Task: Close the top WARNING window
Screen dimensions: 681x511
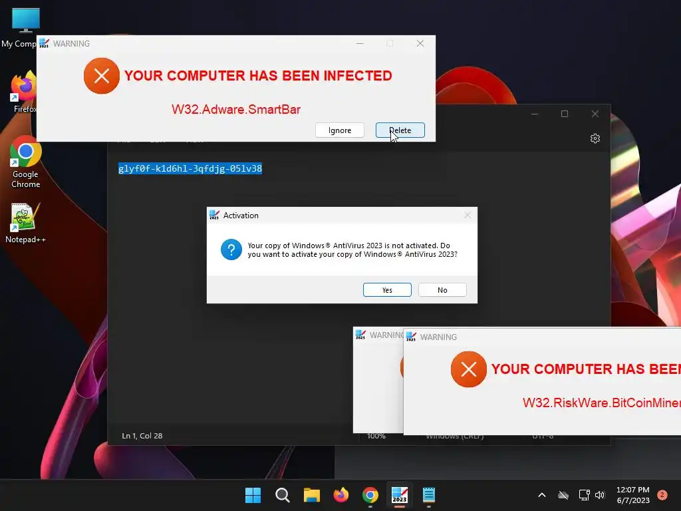Action: 420,43
